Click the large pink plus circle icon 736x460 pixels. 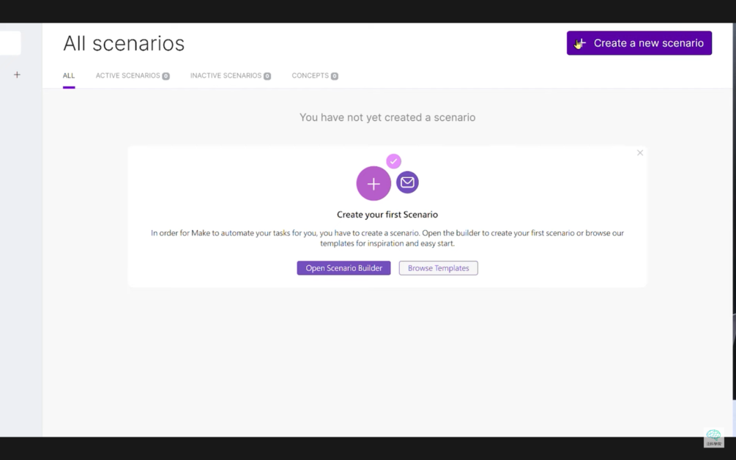373,183
